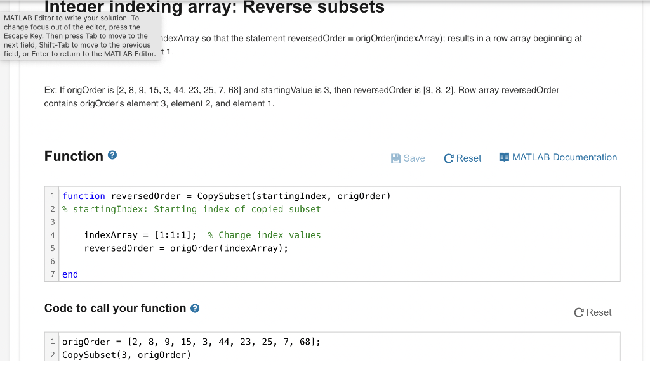Reset the Function editor code
650x365 pixels.
pos(462,158)
